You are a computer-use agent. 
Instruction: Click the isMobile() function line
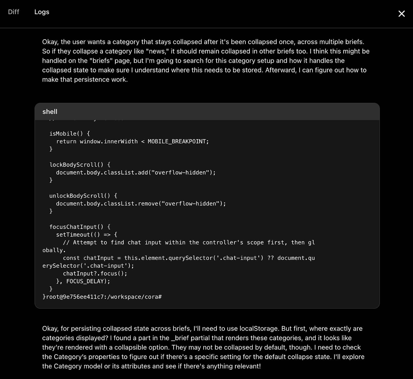[70, 134]
